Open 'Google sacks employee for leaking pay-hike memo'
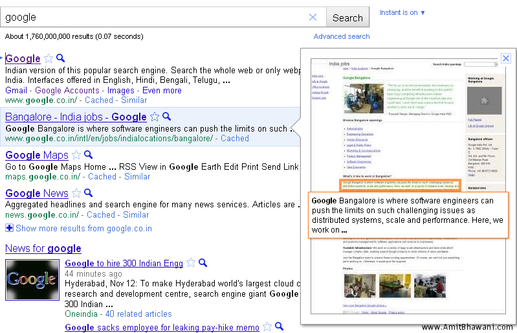517x333 pixels. click(162, 327)
